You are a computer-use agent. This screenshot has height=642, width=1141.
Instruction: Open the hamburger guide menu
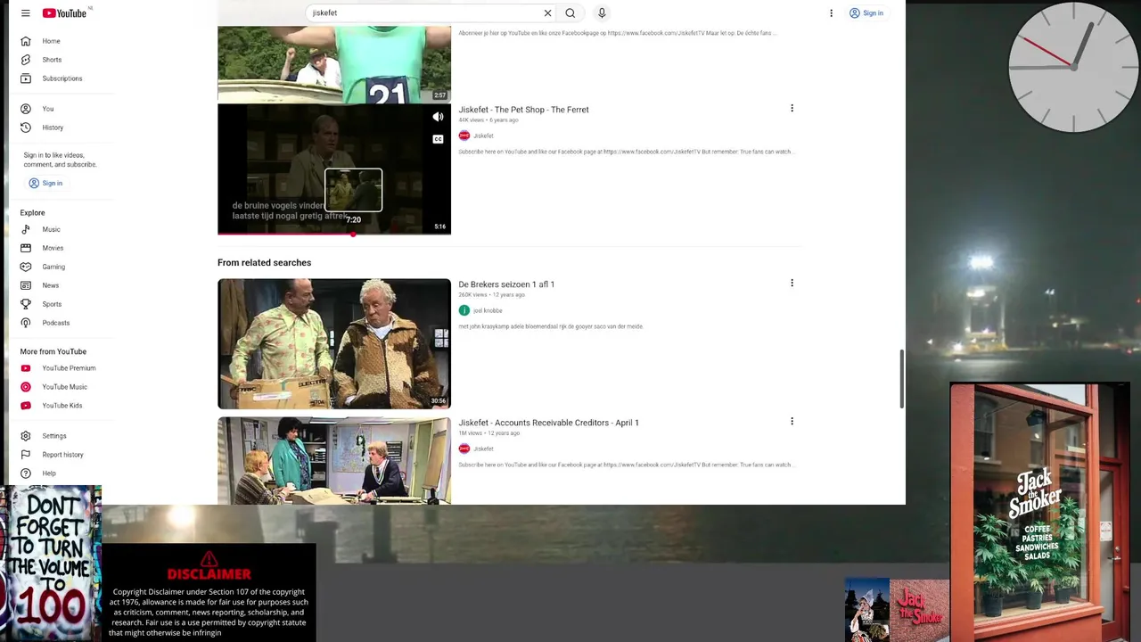(x=25, y=13)
